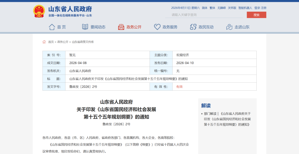This screenshot has height=154, width=299.
Task: Click the national emblem logo icon
Action: point(39,11)
